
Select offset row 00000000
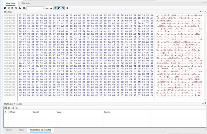(x=10, y=16)
